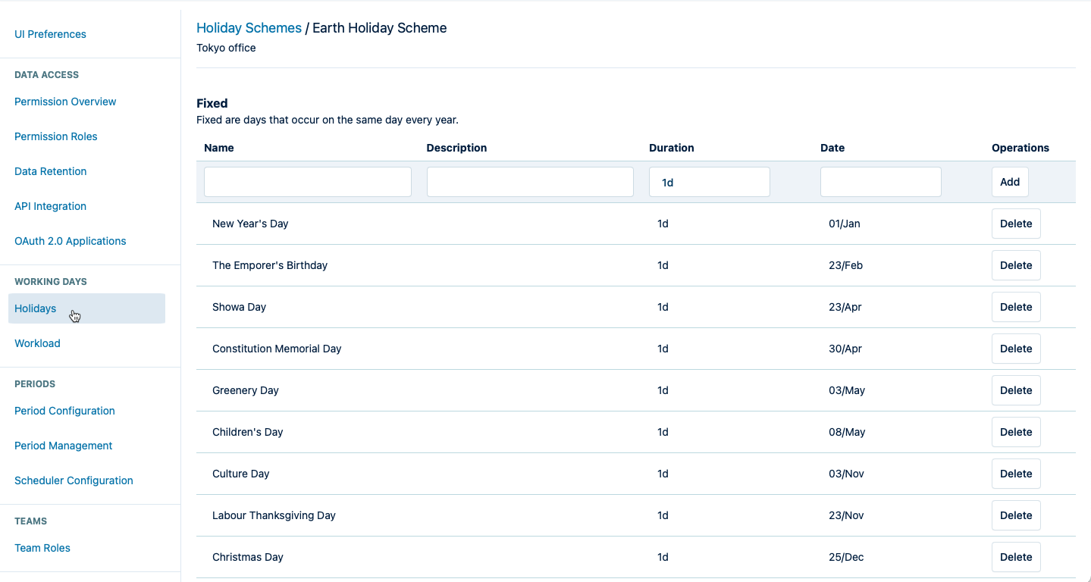Delete the Christmas Day holiday
This screenshot has height=582, width=1091.
[1015, 557]
